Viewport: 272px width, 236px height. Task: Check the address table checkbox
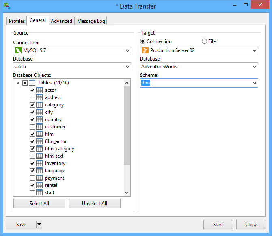click(32, 97)
